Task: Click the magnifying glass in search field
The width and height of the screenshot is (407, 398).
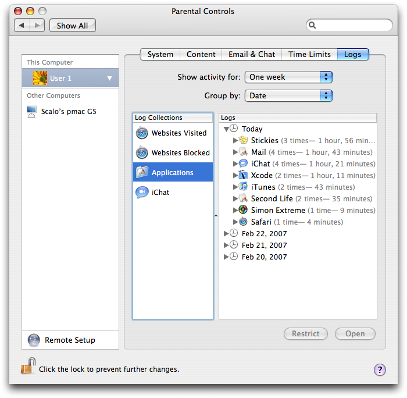Action: [312, 26]
